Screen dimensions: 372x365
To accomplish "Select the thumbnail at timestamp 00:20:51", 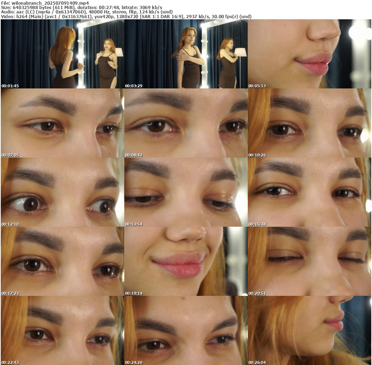I will (310, 261).
